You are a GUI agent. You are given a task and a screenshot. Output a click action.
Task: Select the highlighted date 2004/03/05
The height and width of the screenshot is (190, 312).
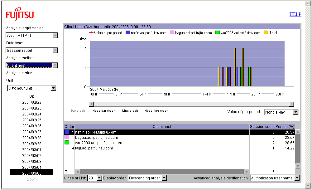tap(32, 172)
